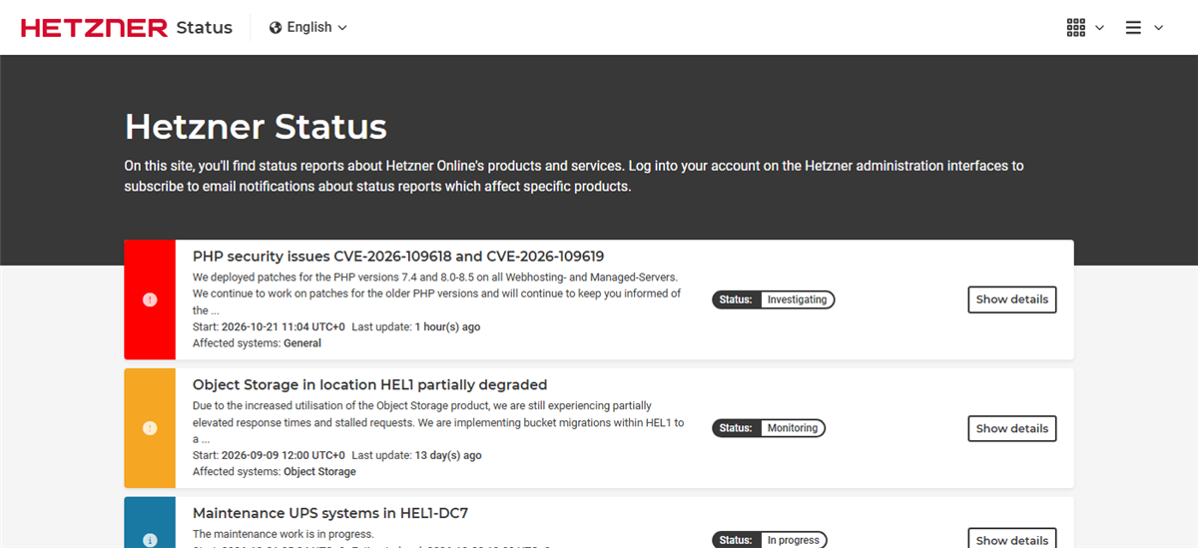Open the apps grid menu
The width and height of the screenshot is (1198, 548).
tap(1075, 28)
